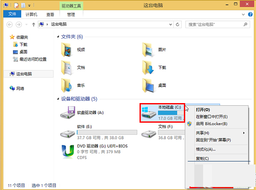Image resolution: width=256 pixels, height=190 pixels.
Task: Click the help question mark icon
Action: [250, 14]
